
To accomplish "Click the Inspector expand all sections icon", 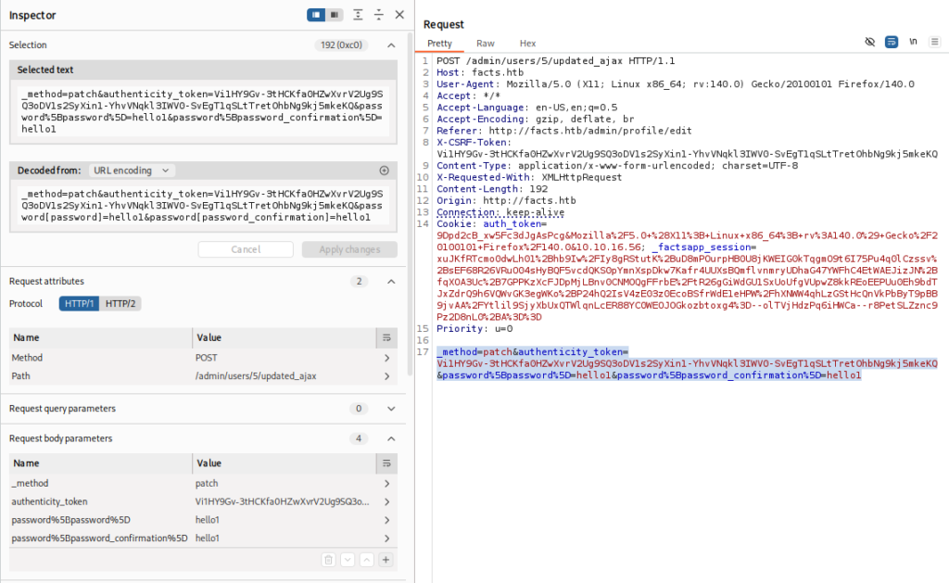I will tap(358, 15).
